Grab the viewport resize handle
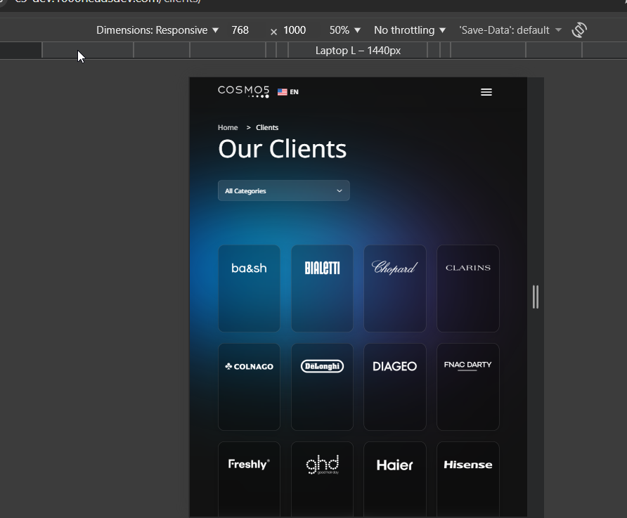The height and width of the screenshot is (518, 627). tap(536, 297)
